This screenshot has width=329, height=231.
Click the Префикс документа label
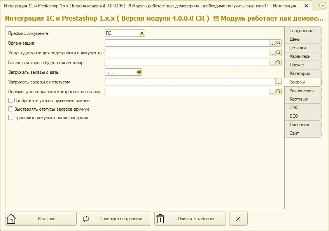coord(29,33)
